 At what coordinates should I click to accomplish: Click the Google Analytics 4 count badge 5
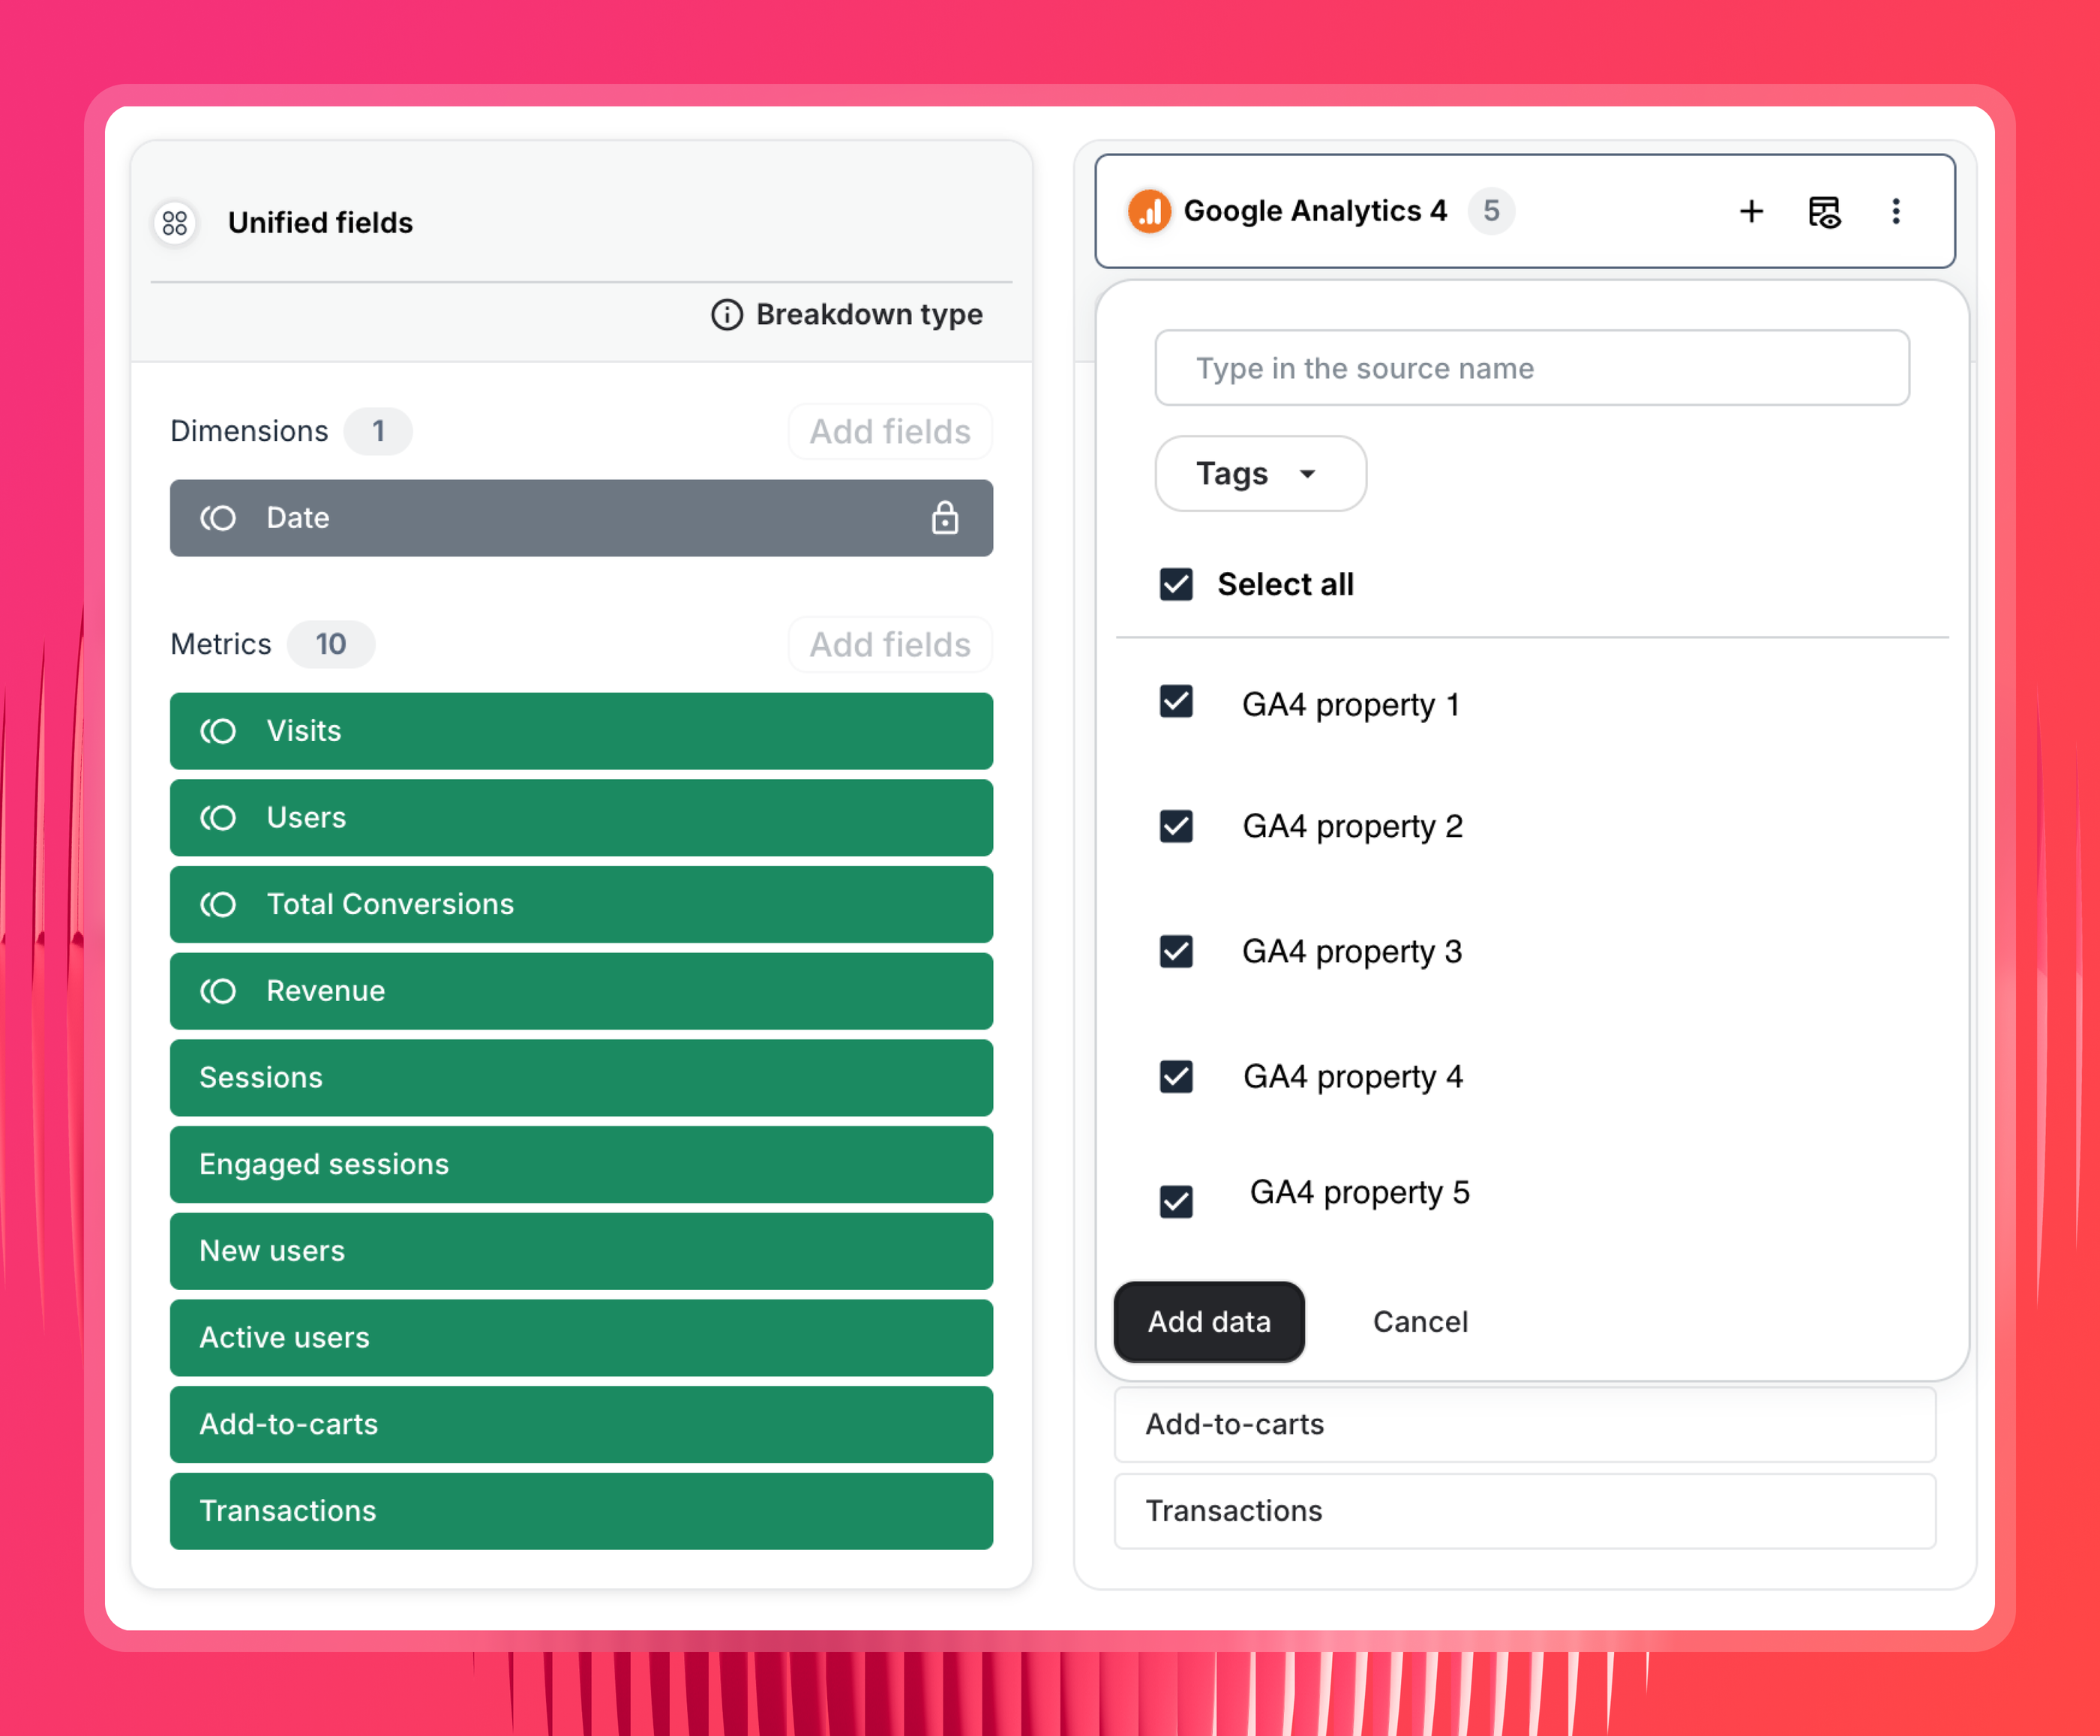pos(1491,211)
